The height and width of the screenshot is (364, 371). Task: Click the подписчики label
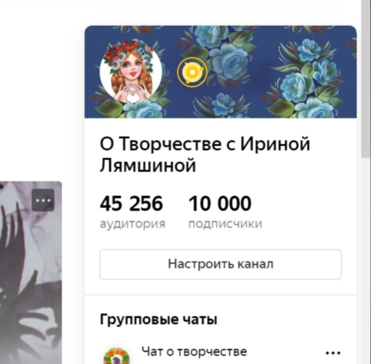(225, 224)
